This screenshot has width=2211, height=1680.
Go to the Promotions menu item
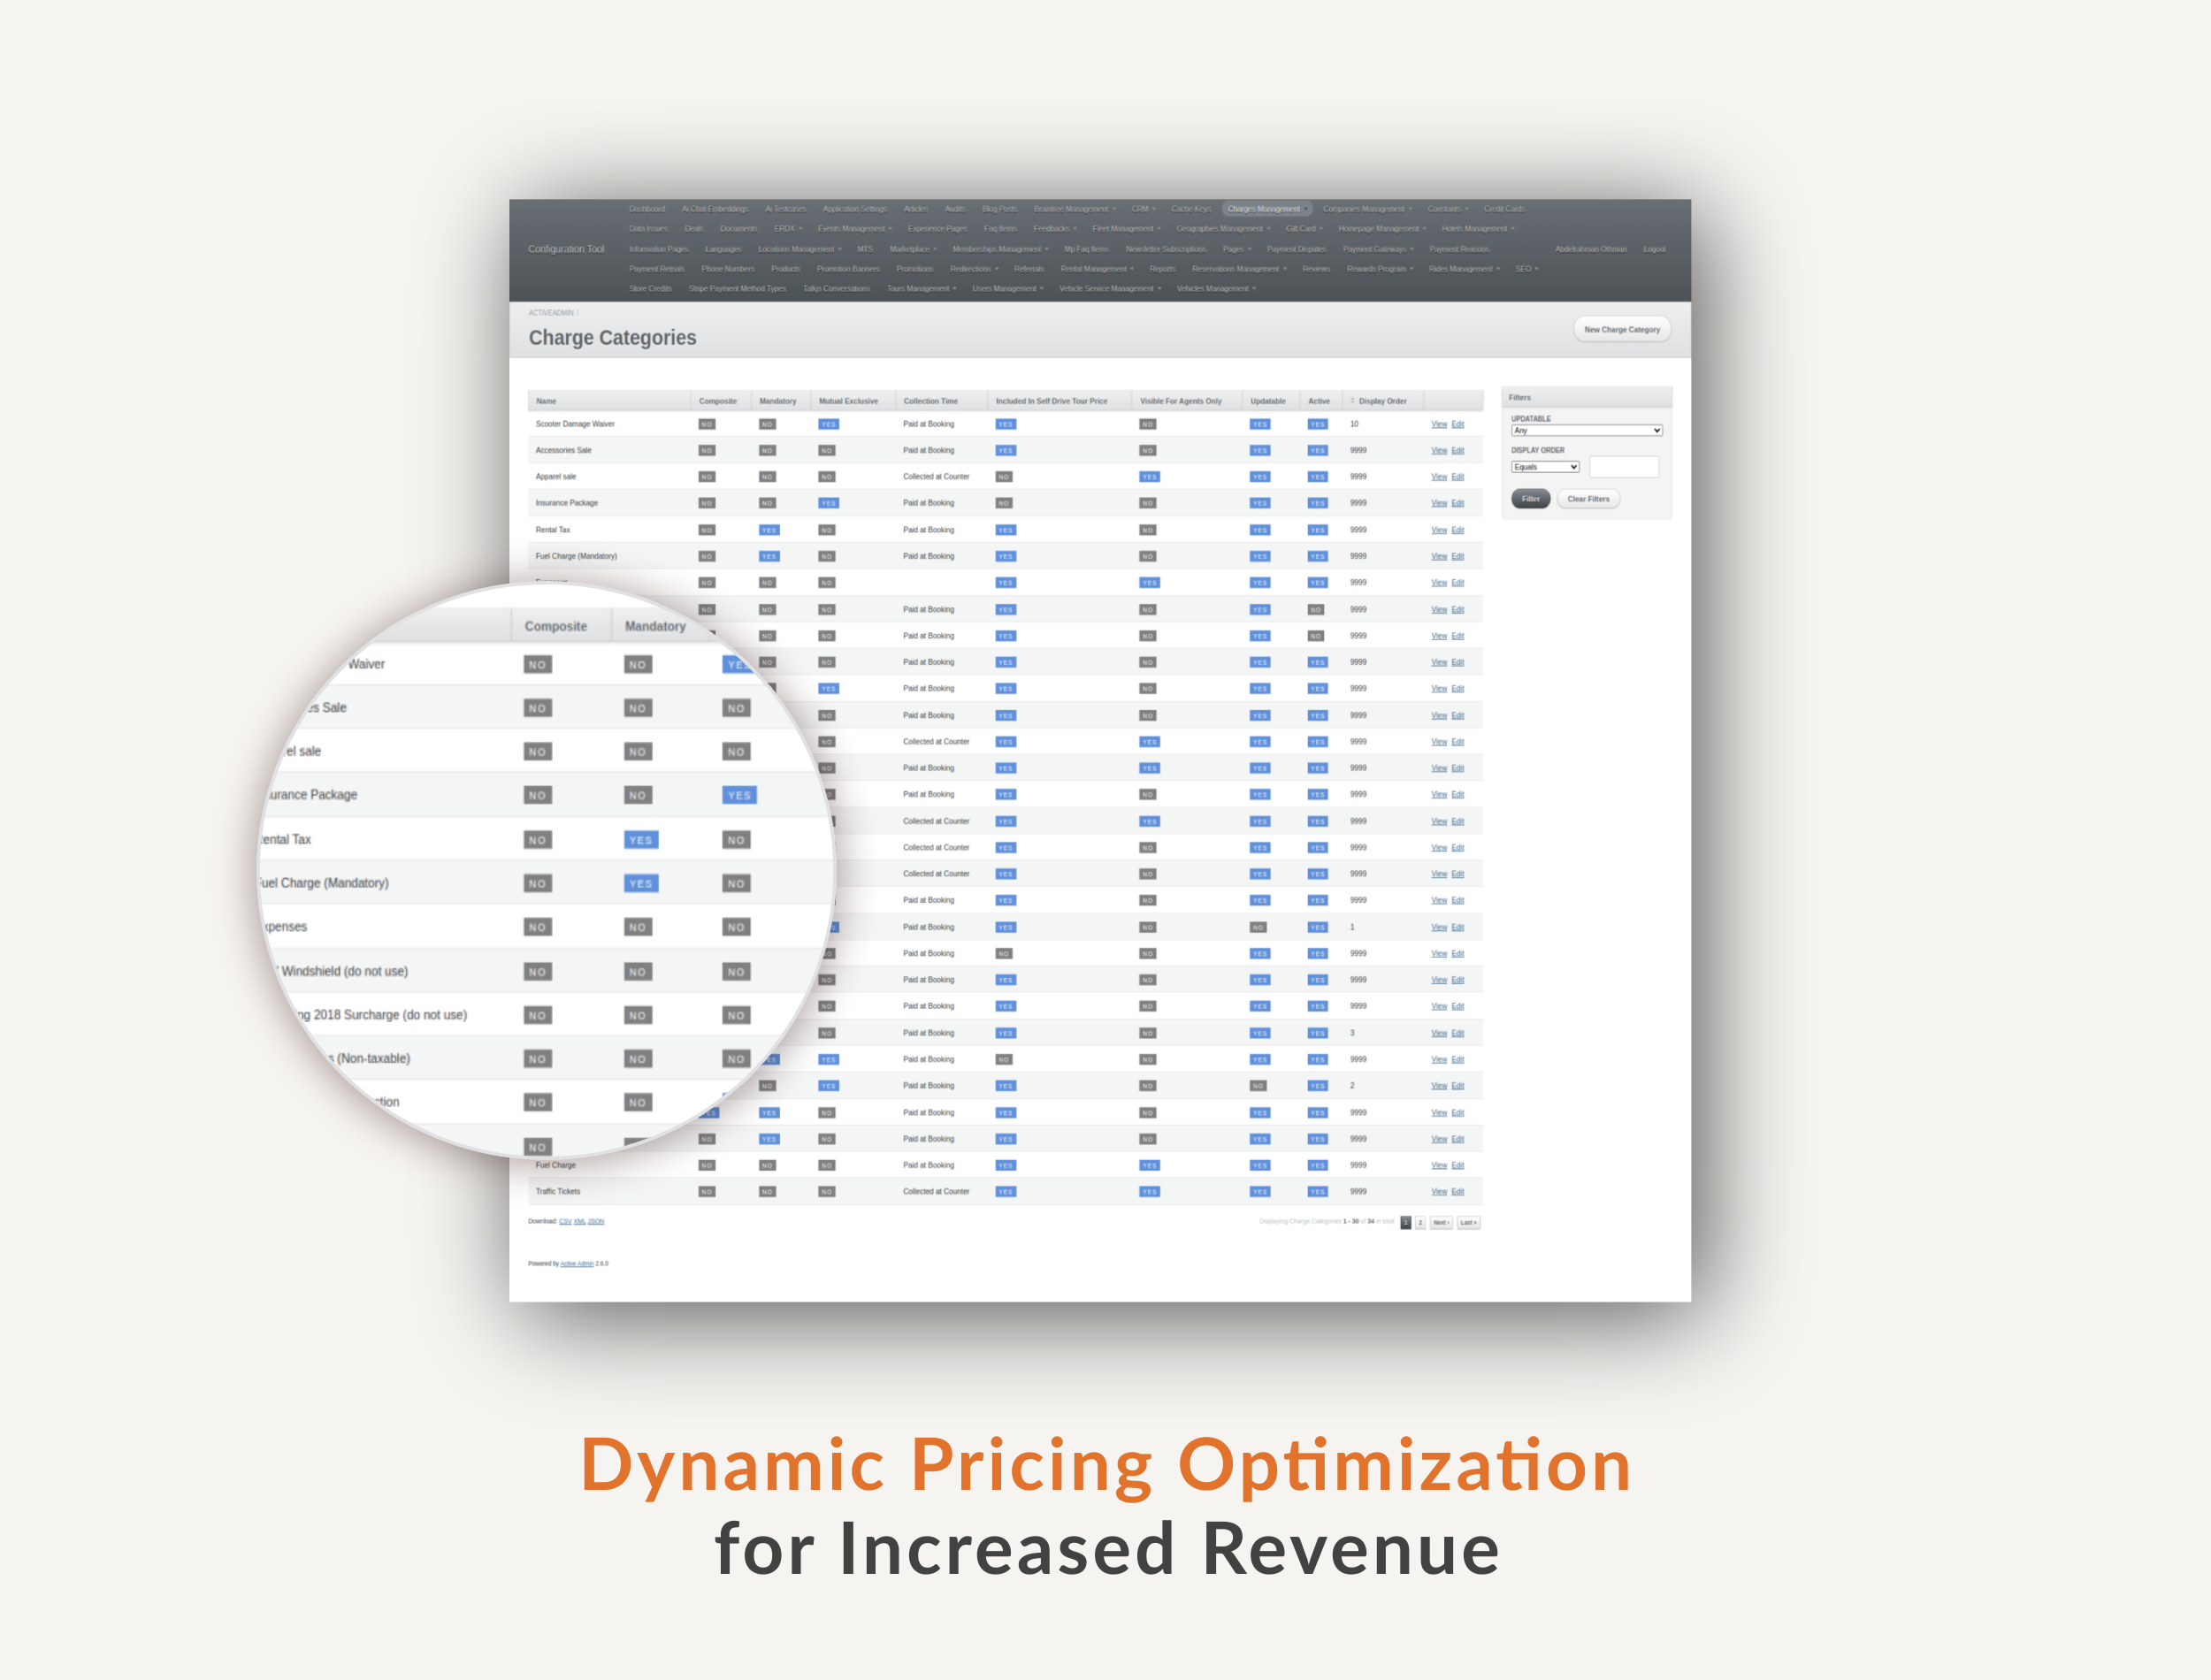[914, 269]
